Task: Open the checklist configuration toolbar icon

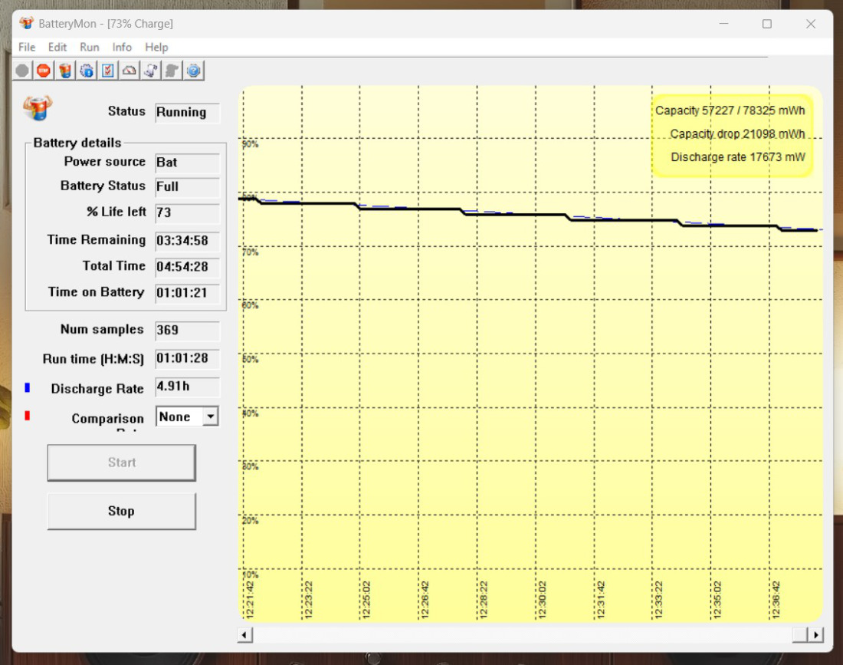Action: [x=108, y=71]
